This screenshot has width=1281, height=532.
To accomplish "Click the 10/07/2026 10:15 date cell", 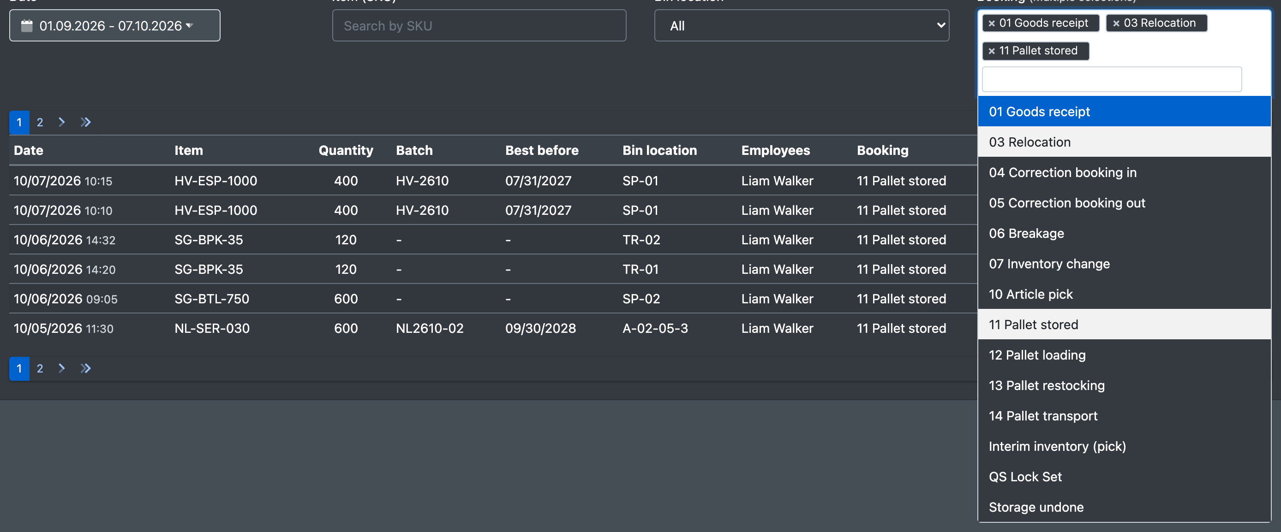I will [63, 181].
